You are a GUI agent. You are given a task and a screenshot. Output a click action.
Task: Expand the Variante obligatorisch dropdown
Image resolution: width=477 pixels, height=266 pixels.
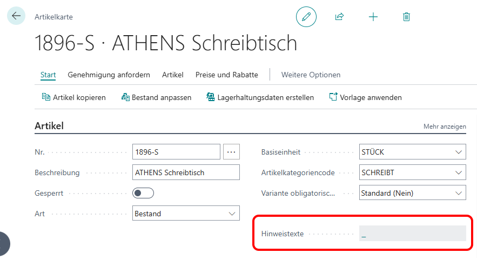point(459,193)
